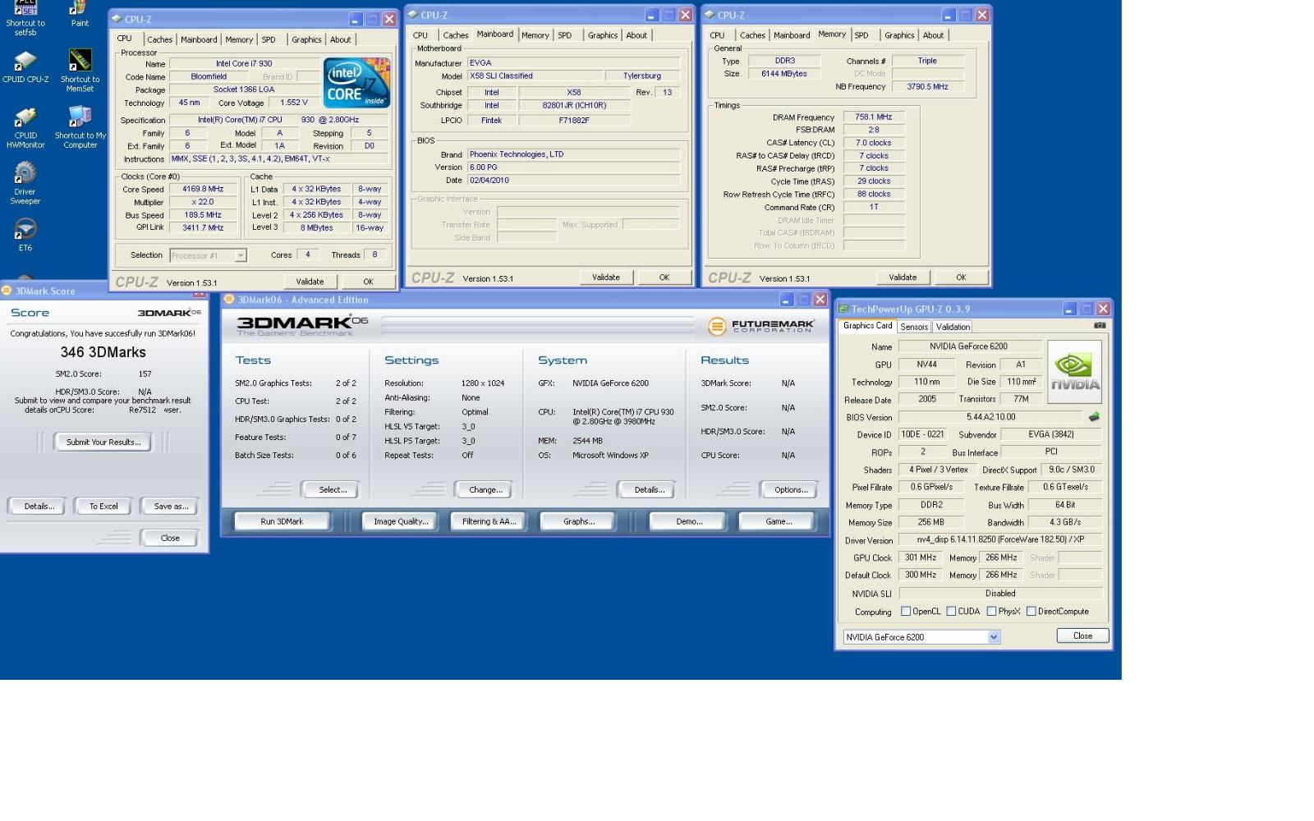Screen dimensions: 1314x821
Task: Click Validate in the CPU-Z window showing the Memory tab
Action: coord(903,277)
